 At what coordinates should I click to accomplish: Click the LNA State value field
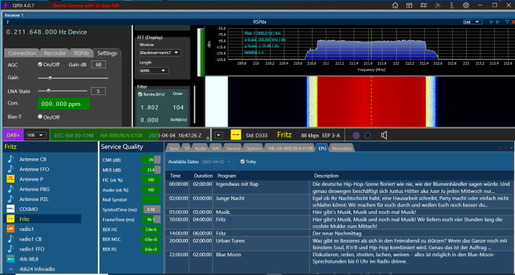click(x=98, y=91)
